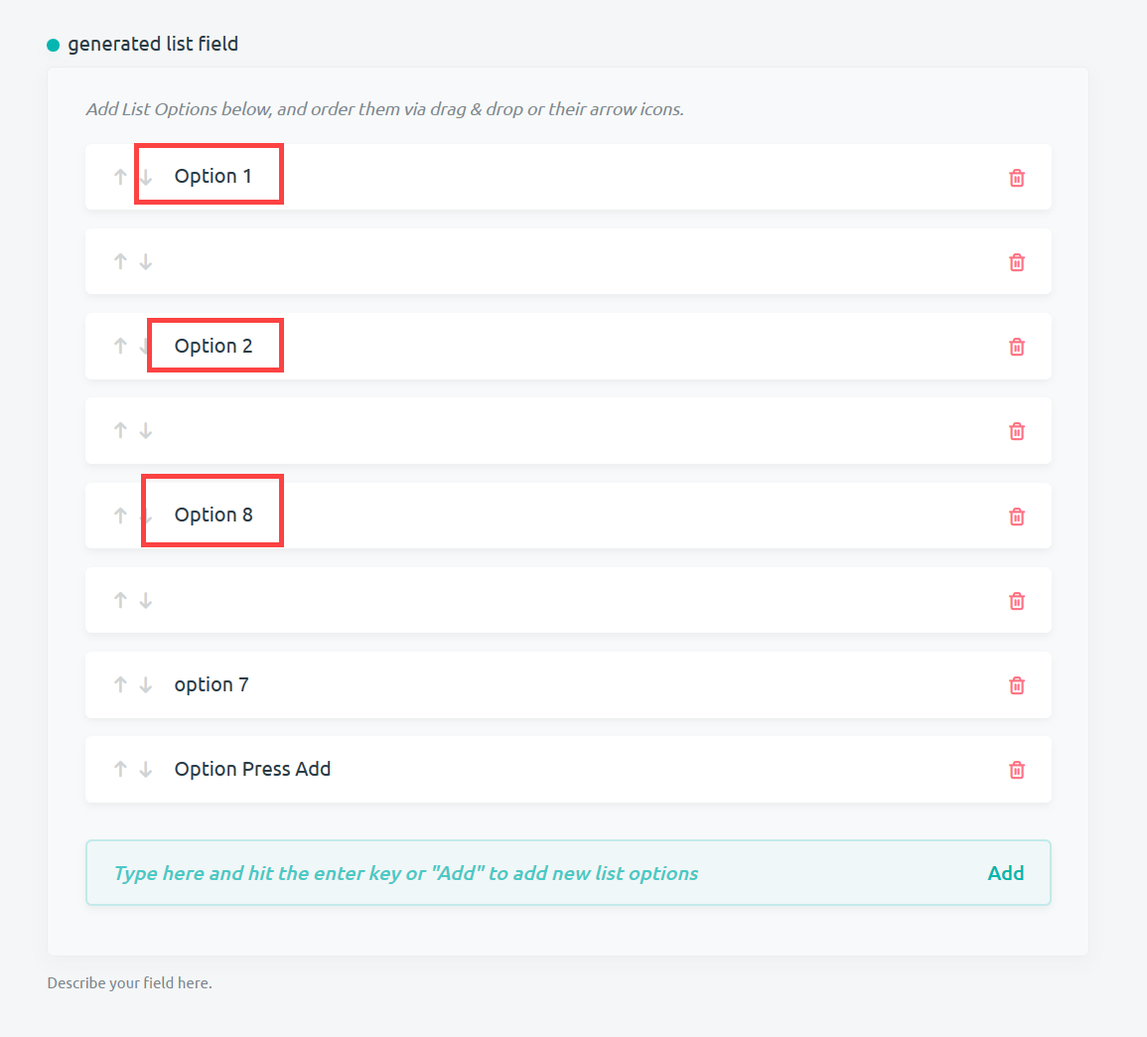Select the option 7 text to rename it

point(211,684)
